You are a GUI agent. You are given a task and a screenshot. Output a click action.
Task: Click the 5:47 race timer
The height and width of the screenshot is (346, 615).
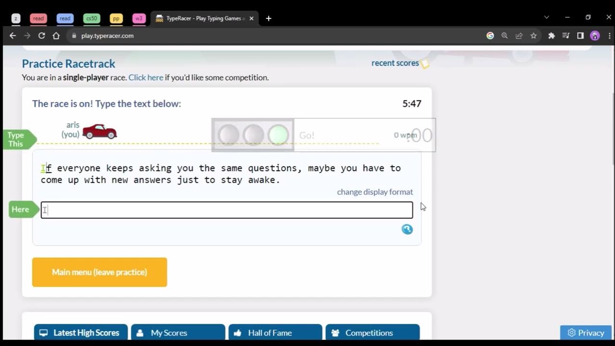412,103
